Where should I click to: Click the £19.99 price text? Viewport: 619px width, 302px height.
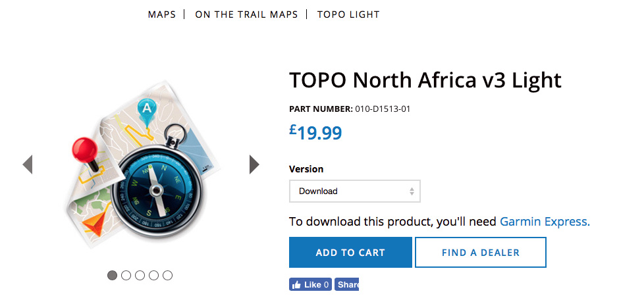(x=315, y=132)
